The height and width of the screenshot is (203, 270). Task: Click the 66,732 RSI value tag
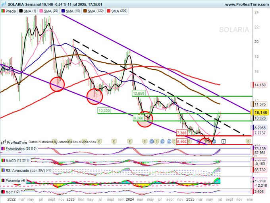tap(260, 170)
